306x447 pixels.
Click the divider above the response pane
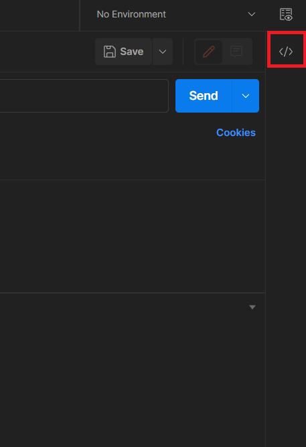coord(133,293)
